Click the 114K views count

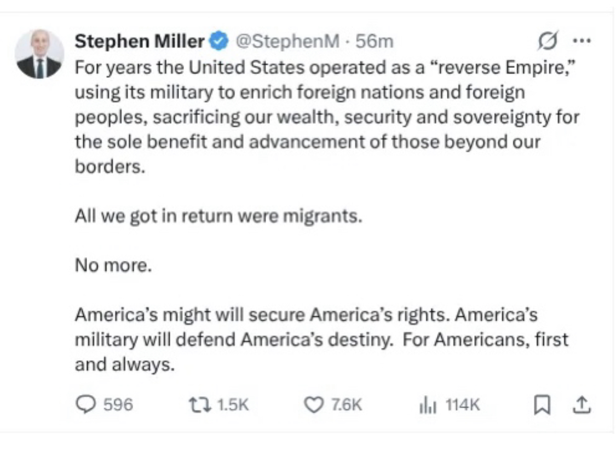point(463,405)
